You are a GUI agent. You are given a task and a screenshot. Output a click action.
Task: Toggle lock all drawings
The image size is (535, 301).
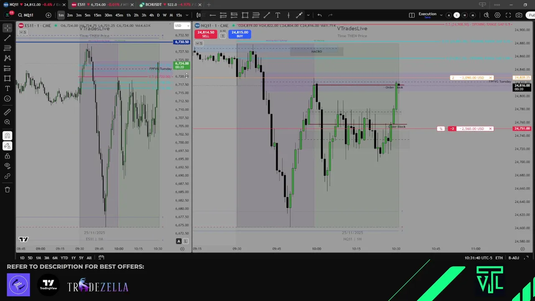[8, 156]
